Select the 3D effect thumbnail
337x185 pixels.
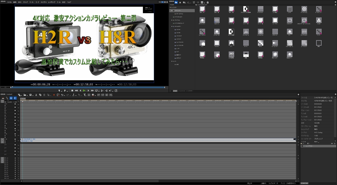click(231, 53)
